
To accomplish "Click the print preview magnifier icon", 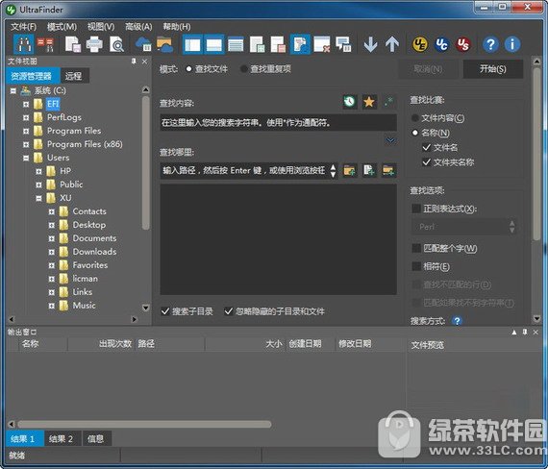I will tap(116, 44).
